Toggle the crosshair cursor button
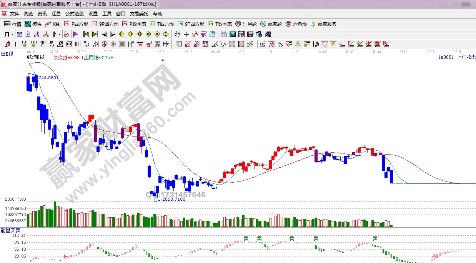This screenshot has height=263, width=476. click(186, 34)
